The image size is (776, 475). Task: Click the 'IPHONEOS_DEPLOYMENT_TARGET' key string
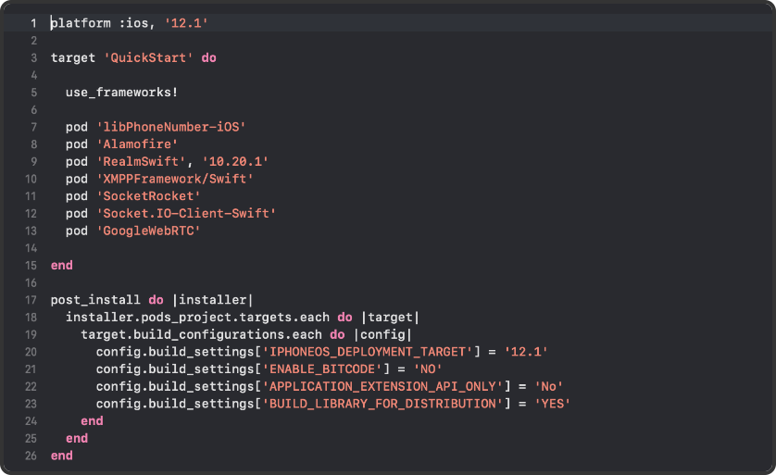click(367, 352)
